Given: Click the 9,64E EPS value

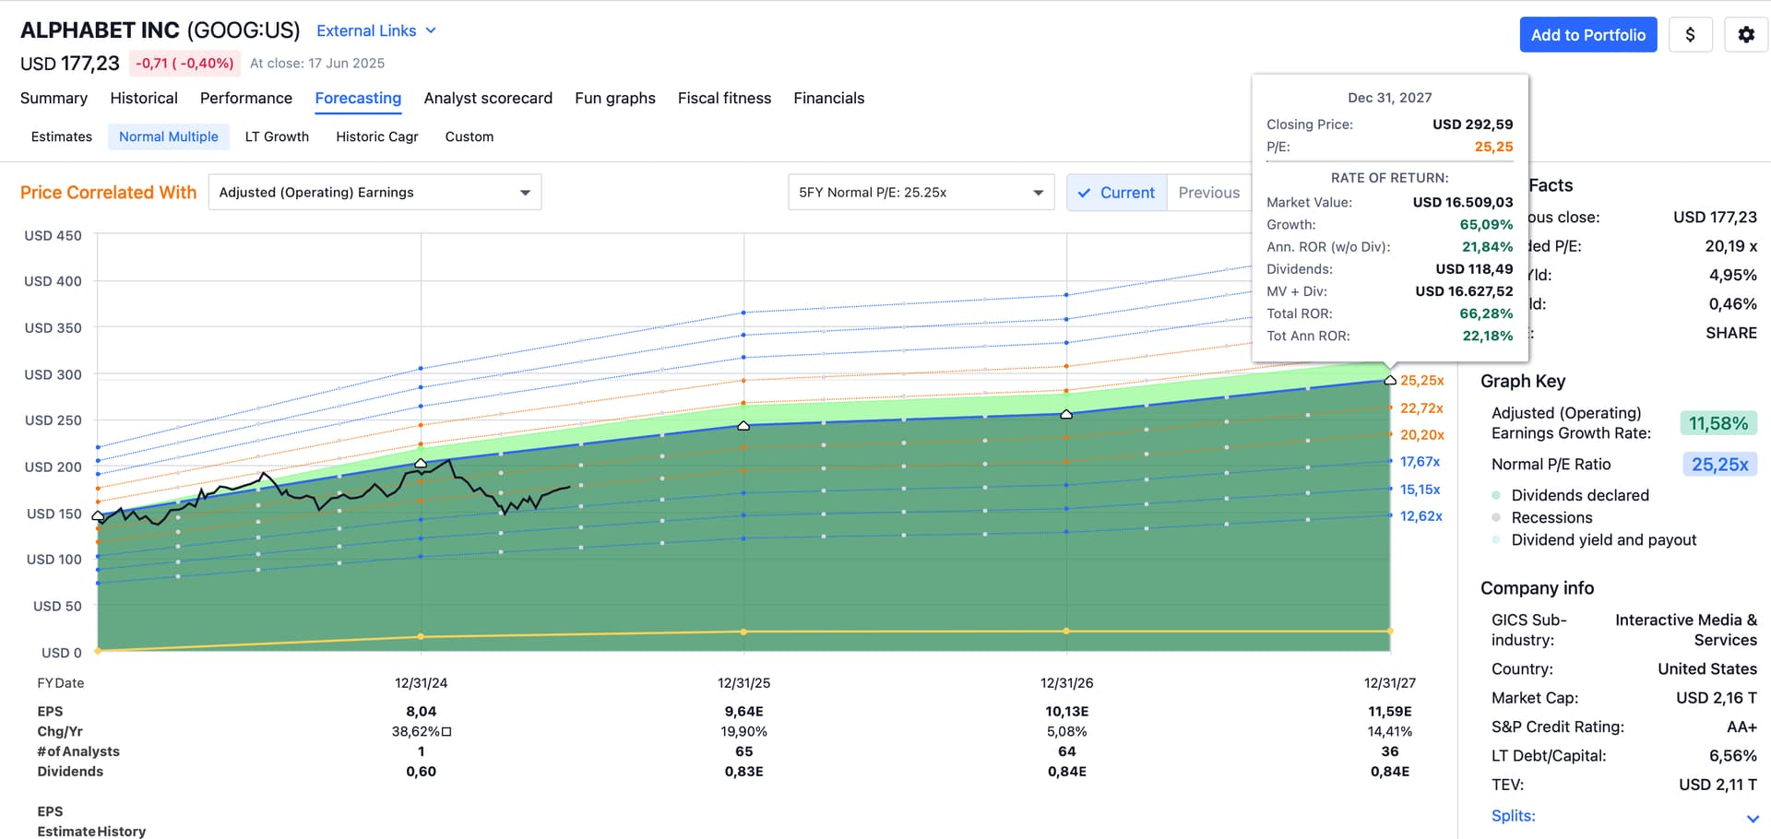Looking at the screenshot, I should (743, 712).
